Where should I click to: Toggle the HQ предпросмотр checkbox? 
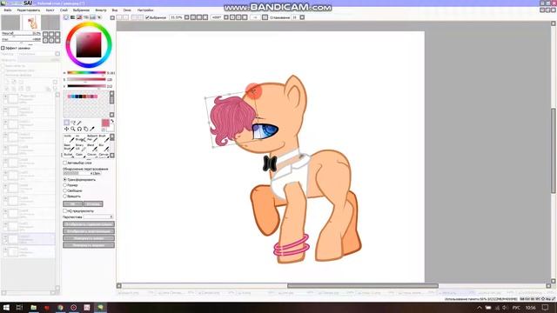[x=65, y=210]
